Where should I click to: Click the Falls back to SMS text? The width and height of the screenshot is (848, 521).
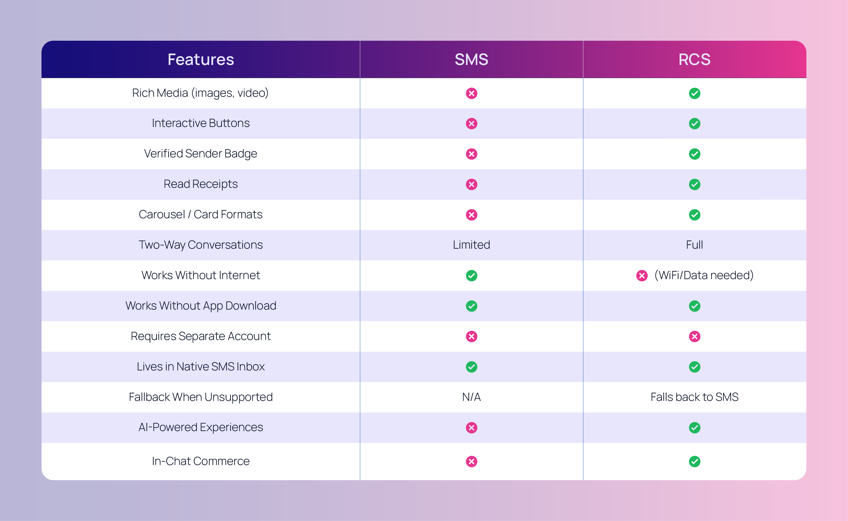pyautogui.click(x=694, y=397)
